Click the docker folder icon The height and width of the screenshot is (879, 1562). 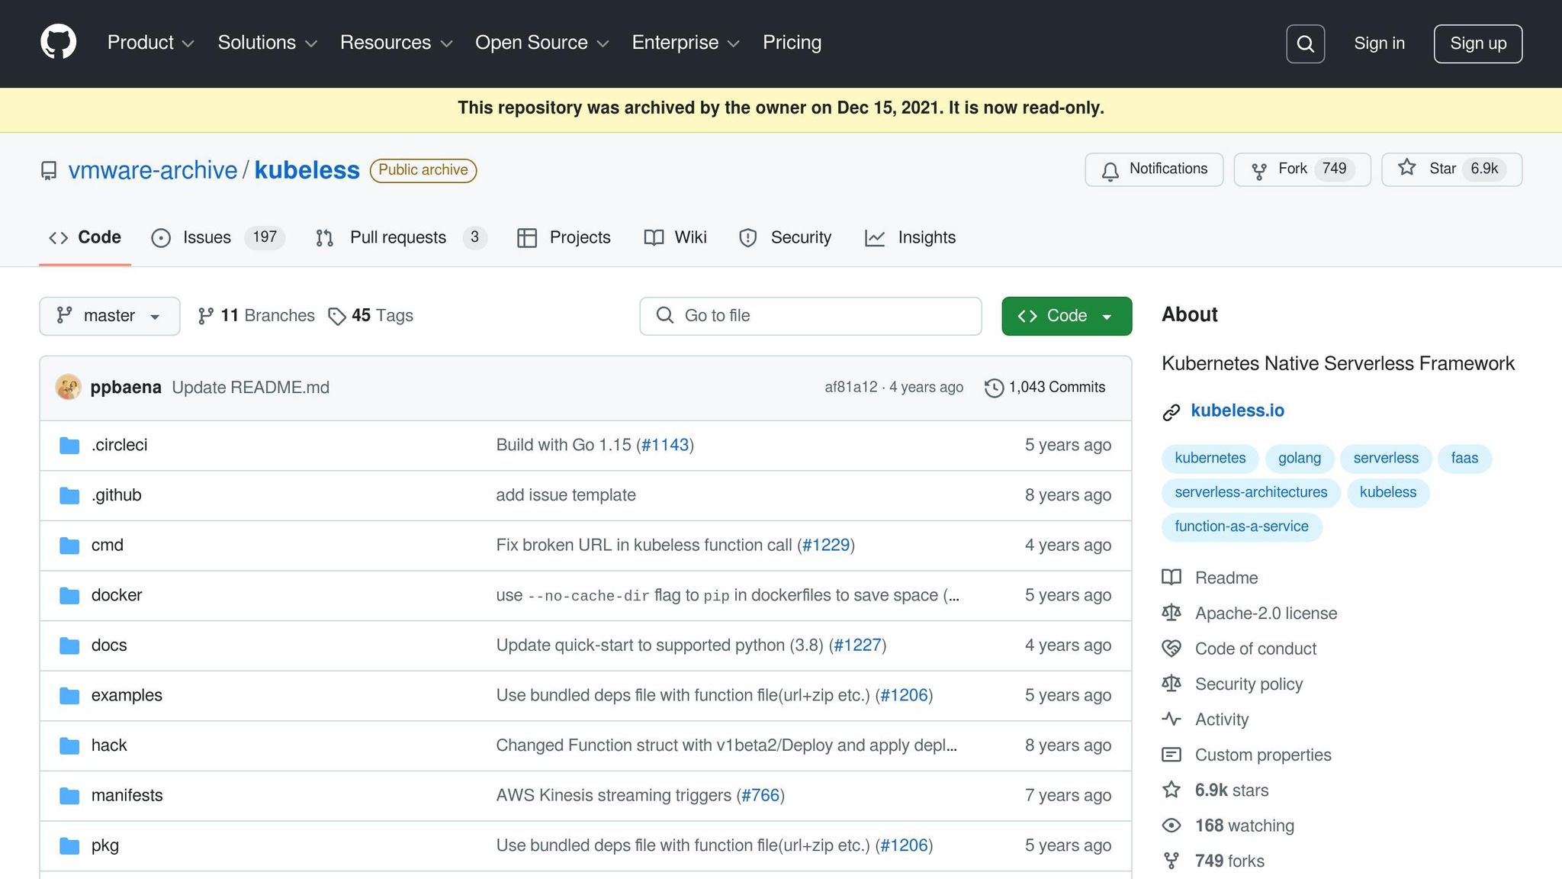(x=69, y=596)
